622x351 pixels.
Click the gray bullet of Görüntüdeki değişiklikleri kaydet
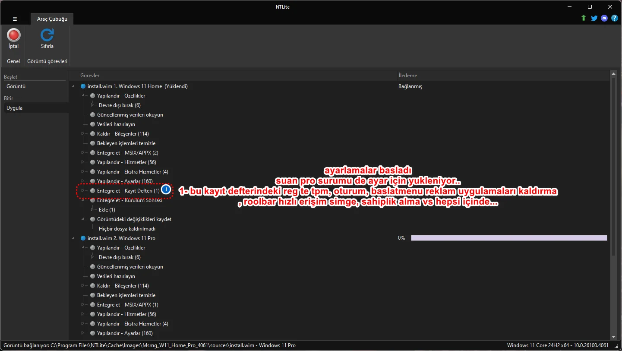(93, 219)
